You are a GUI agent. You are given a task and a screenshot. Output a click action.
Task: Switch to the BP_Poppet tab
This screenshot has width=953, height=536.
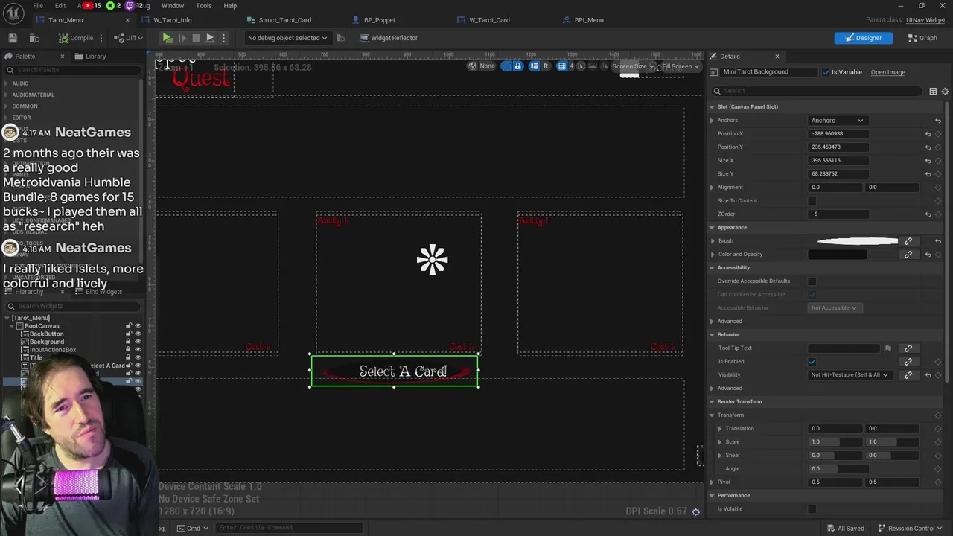[x=380, y=20]
